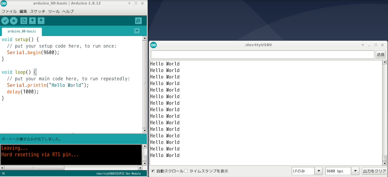388x177 pixels.
Task: Open the スケッチ menu
Action: click(38, 11)
